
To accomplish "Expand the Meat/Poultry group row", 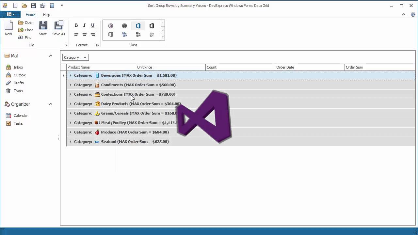I will 70,123.
